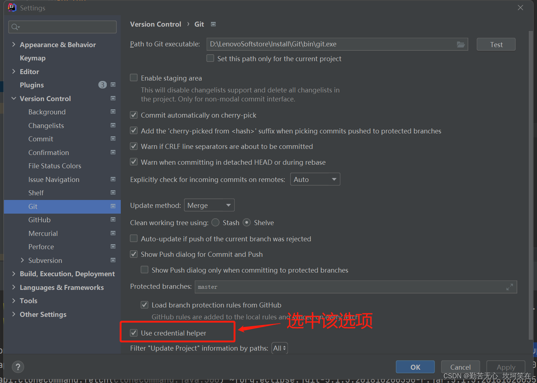
Task: Toggle 'Warn if CRLF line separators' checkbox
Action: [134, 146]
